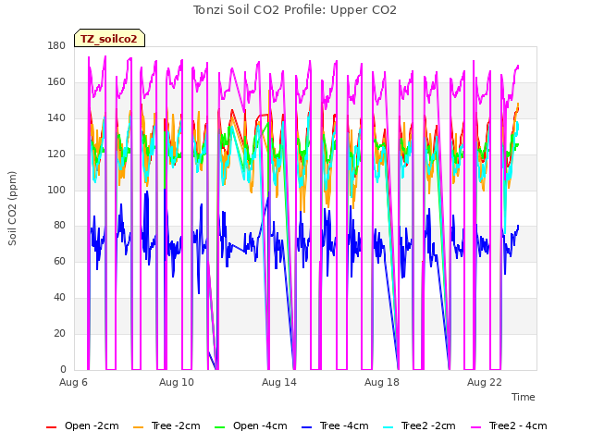
Task: Click the TZ_soilco2 label tab
Action: click(109, 39)
